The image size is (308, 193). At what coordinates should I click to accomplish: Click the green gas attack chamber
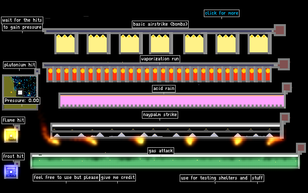165,161
